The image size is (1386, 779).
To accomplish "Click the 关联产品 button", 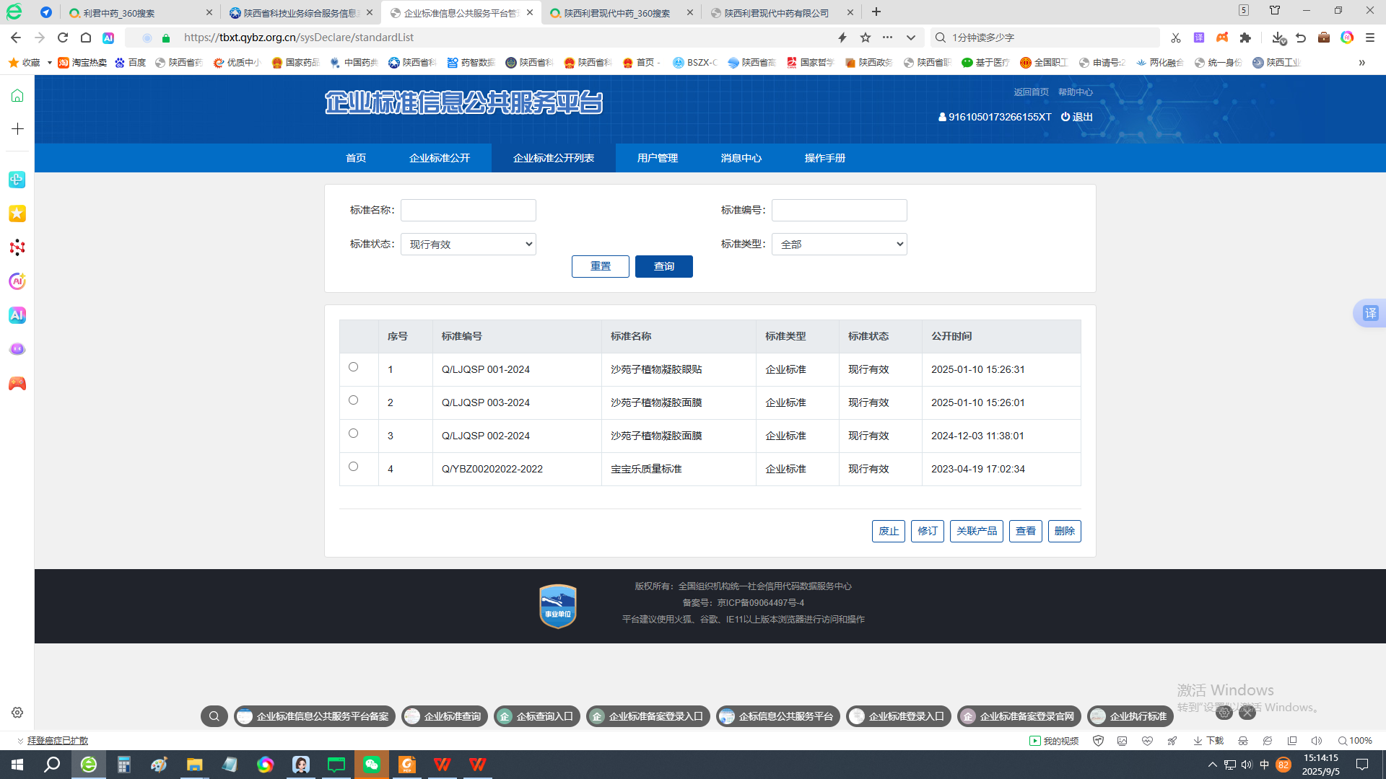I will coord(976,532).
